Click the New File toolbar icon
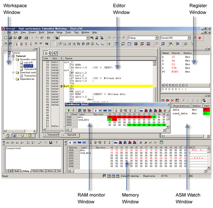213x208 pixels. click(6, 38)
